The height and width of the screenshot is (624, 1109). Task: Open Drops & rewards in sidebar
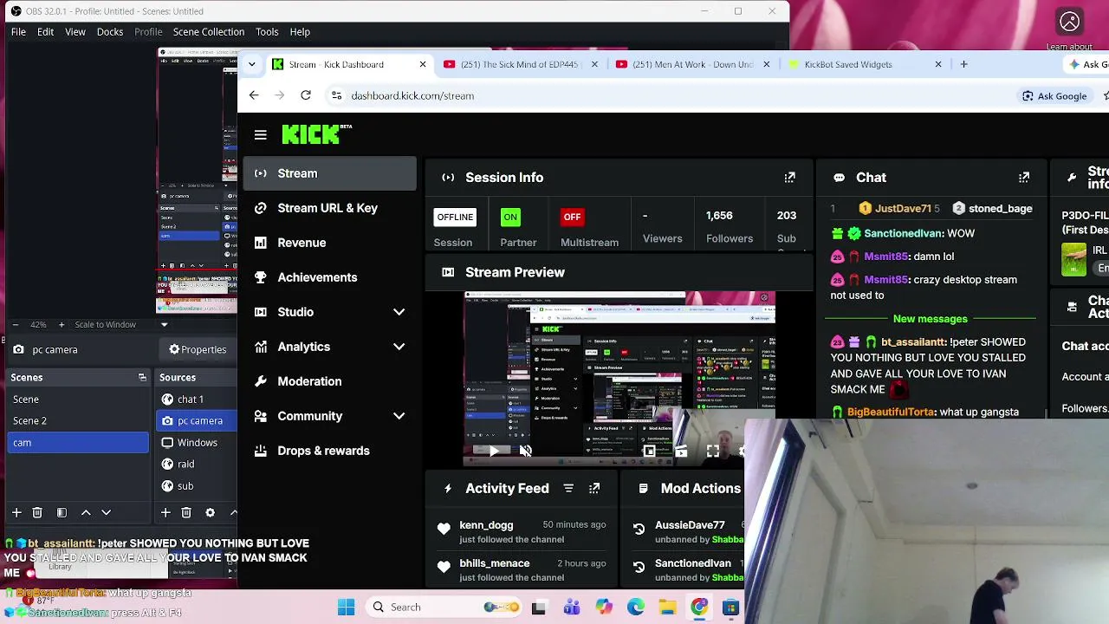[x=329, y=451]
